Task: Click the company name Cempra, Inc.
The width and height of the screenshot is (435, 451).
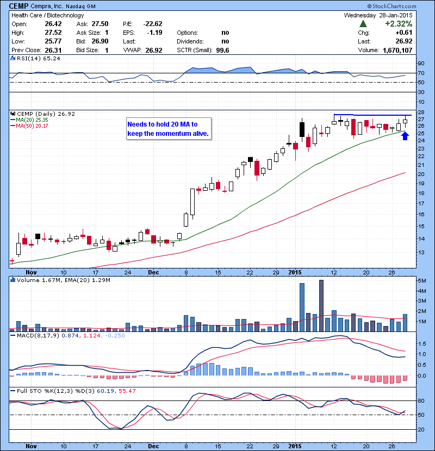Action: click(47, 6)
